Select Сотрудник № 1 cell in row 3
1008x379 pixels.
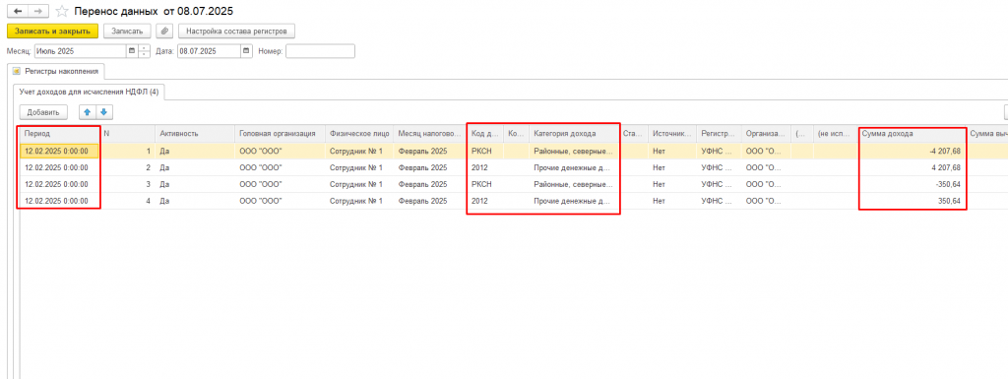click(x=359, y=184)
